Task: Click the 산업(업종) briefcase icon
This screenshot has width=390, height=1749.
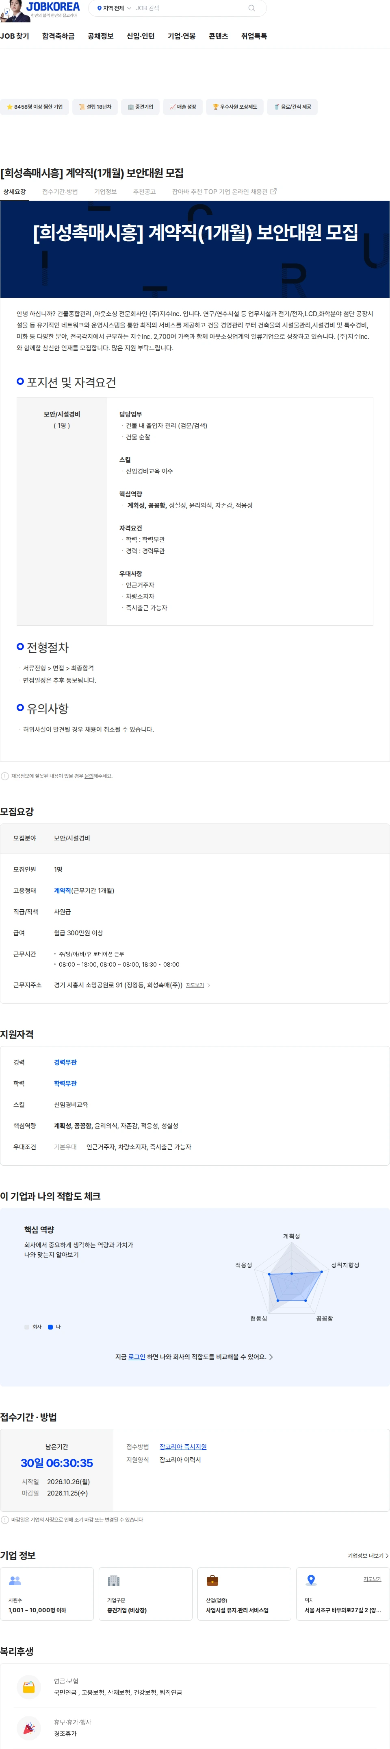Action: pyautogui.click(x=212, y=1581)
